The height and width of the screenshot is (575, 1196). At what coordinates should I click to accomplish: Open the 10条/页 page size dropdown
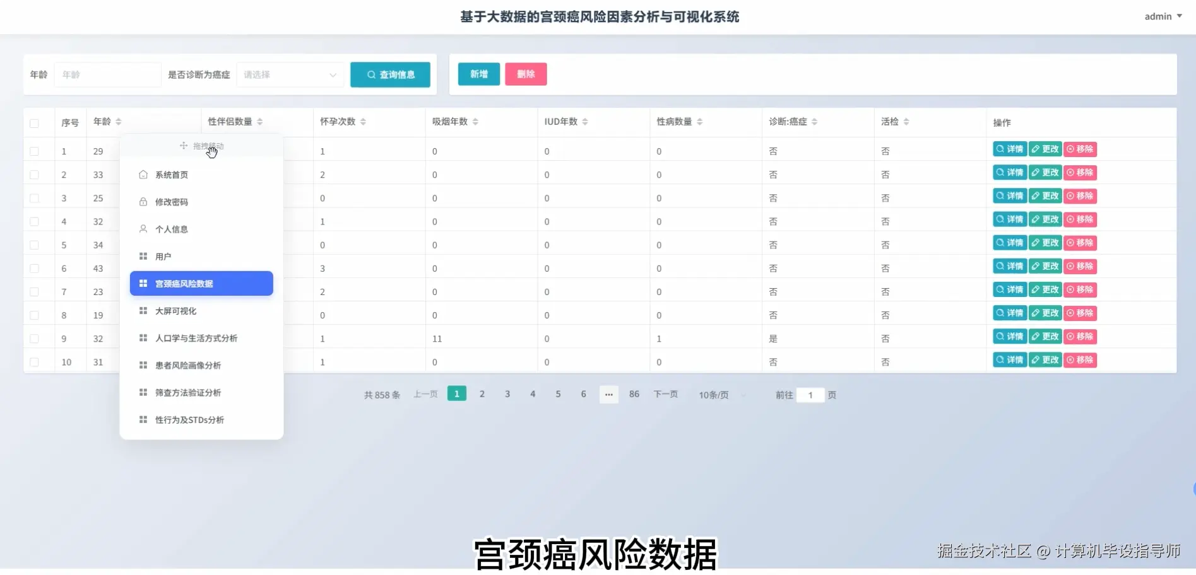click(x=723, y=395)
